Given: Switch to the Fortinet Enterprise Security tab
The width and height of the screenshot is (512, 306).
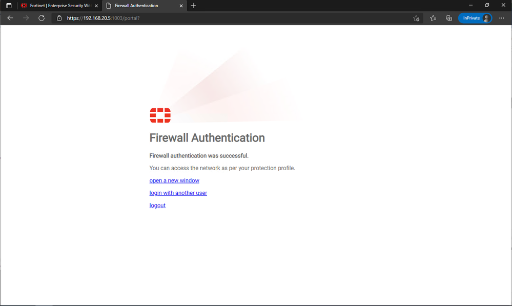Looking at the screenshot, I should tap(55, 6).
